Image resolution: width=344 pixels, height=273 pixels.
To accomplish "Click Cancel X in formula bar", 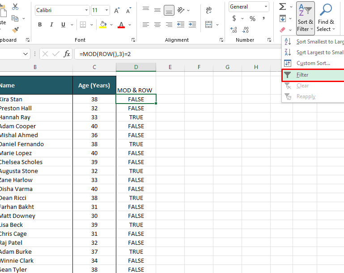I will coord(45,54).
